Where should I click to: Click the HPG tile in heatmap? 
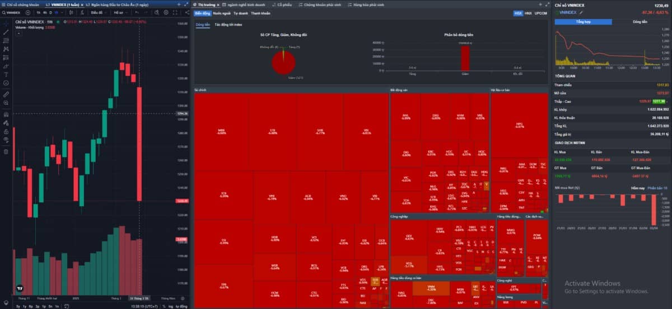(x=519, y=125)
